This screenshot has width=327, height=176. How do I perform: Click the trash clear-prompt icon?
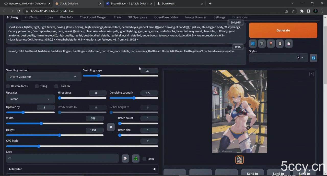(x=262, y=44)
